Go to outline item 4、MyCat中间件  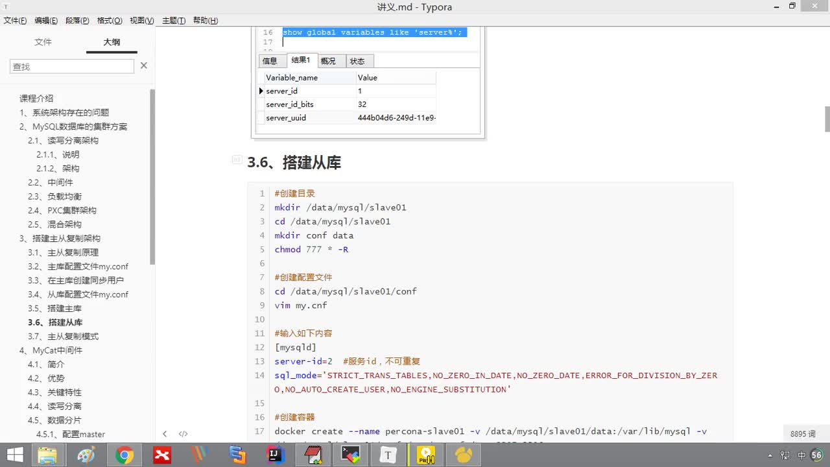[51, 350]
